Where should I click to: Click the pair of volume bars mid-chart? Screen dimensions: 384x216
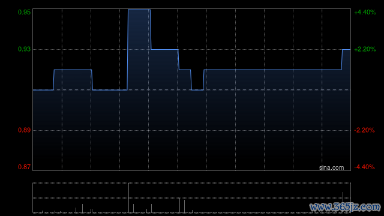click(x=182, y=205)
